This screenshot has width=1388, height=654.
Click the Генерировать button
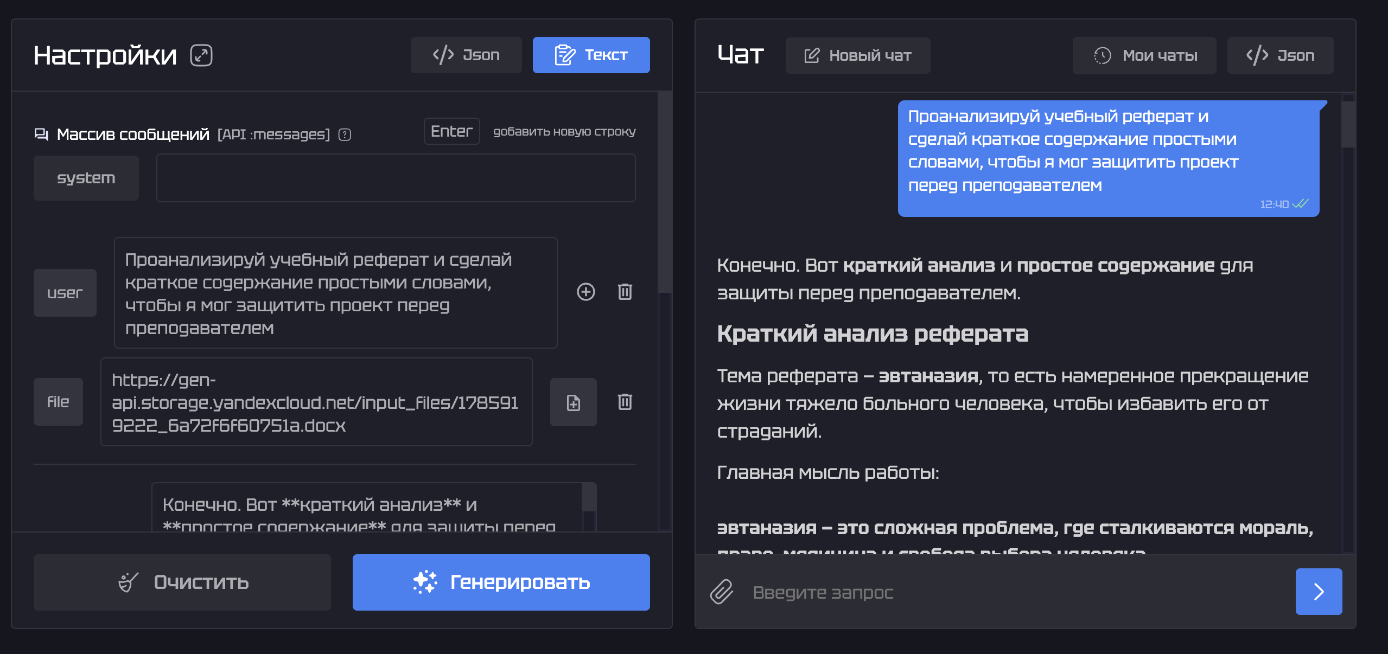[501, 582]
